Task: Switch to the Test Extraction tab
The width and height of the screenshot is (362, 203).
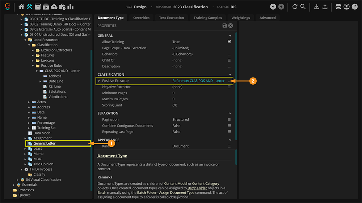Action: coord(172,18)
